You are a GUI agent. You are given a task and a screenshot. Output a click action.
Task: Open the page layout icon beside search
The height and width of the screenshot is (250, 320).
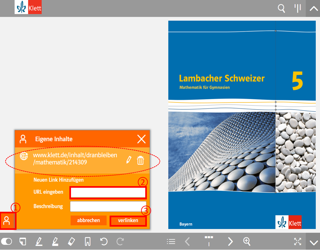tap(298, 8)
